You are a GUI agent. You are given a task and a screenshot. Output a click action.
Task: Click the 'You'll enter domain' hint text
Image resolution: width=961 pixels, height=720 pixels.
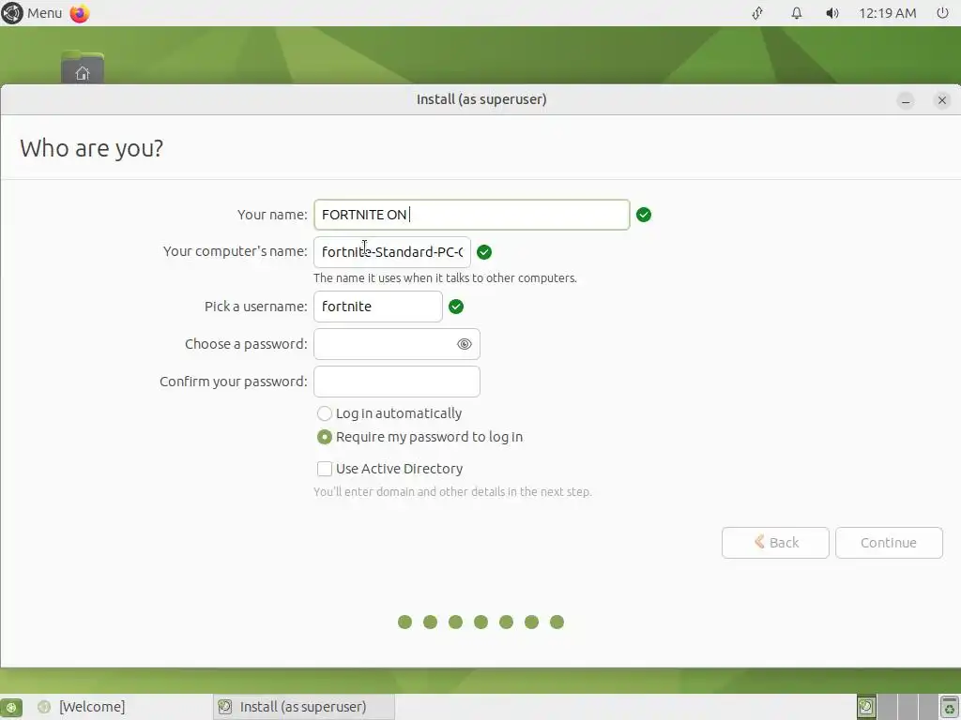[x=452, y=491]
